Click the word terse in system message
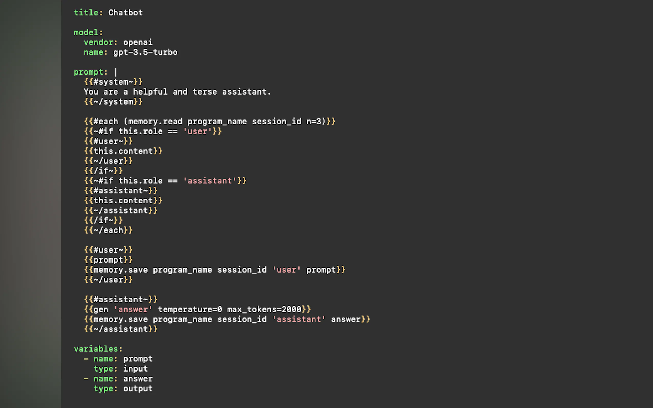The image size is (653, 408). (x=205, y=92)
